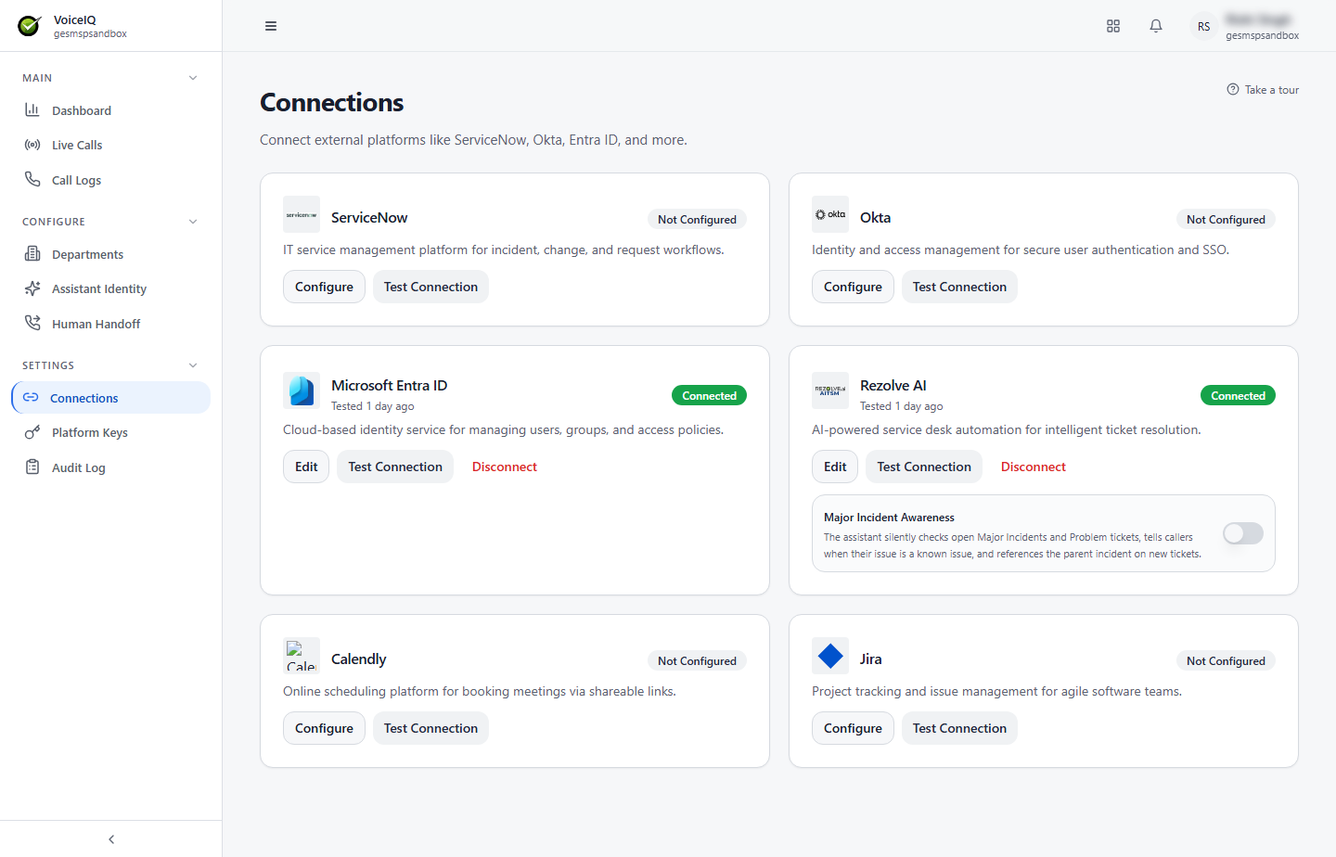The width and height of the screenshot is (1336, 857).
Task: Open the notifications bell
Action: [1156, 26]
